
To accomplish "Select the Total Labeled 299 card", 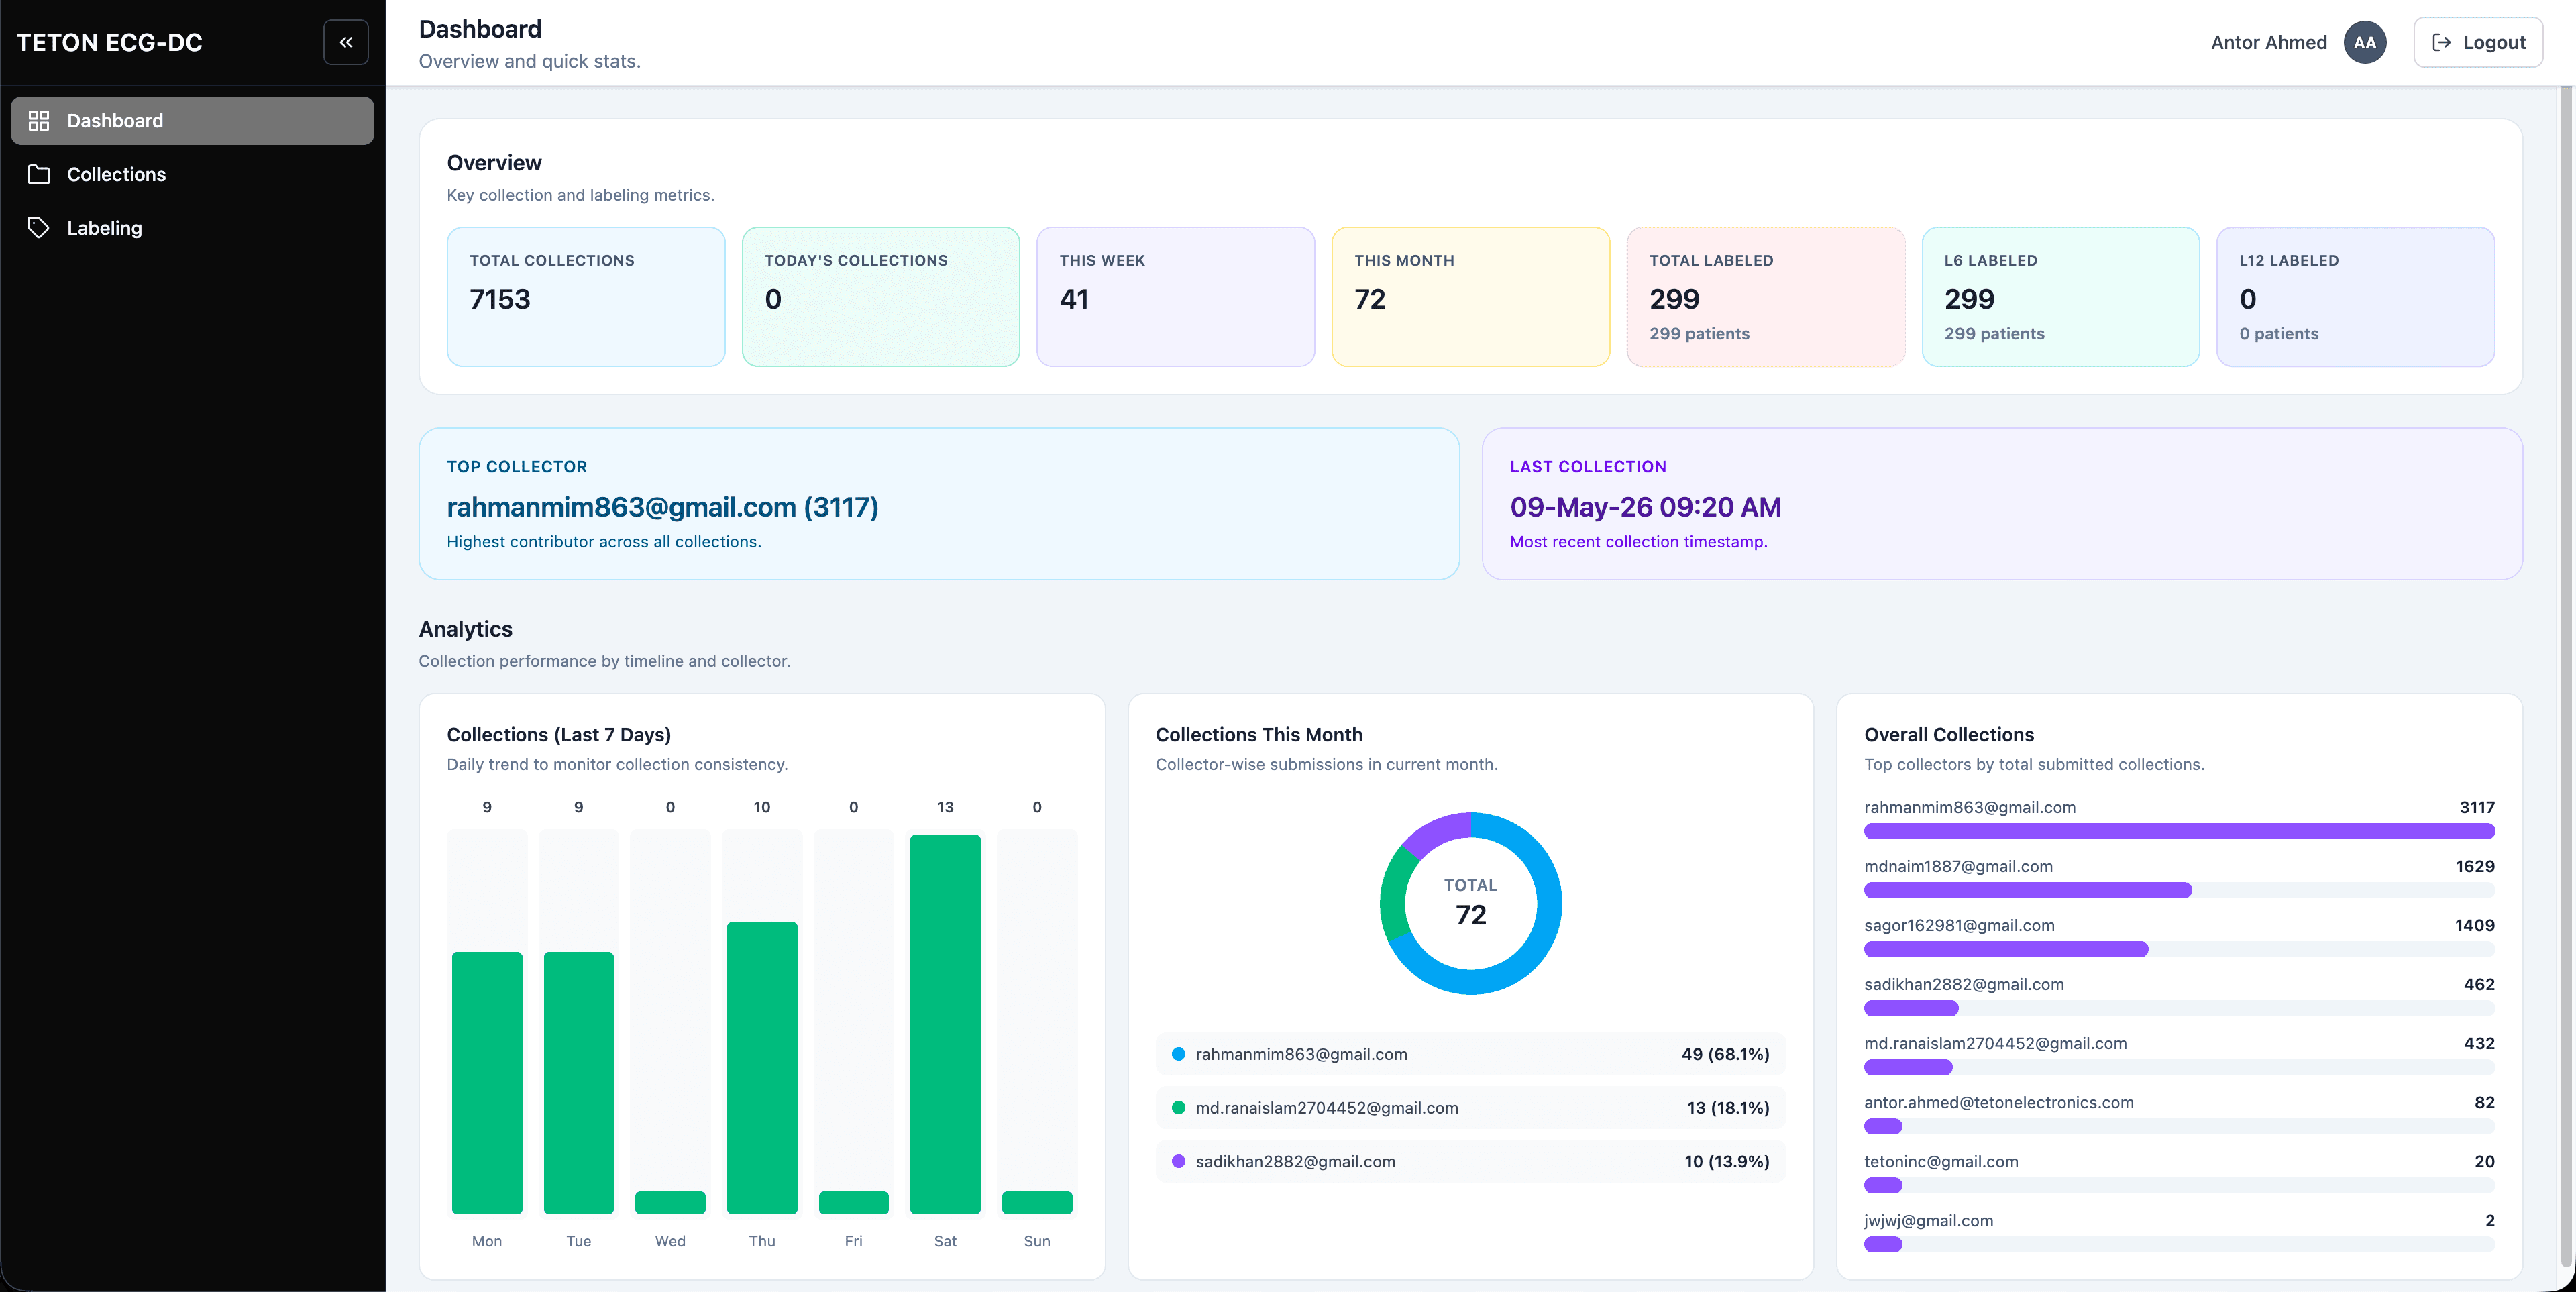I will (x=1766, y=297).
